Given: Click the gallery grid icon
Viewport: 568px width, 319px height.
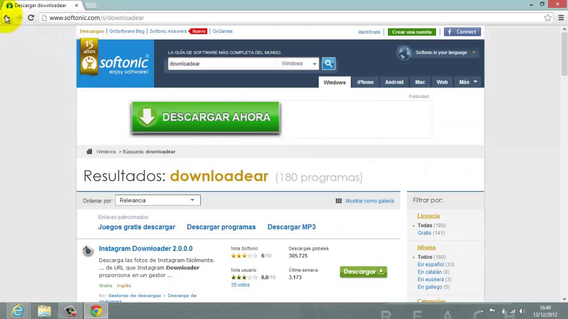Looking at the screenshot, I should [x=339, y=201].
